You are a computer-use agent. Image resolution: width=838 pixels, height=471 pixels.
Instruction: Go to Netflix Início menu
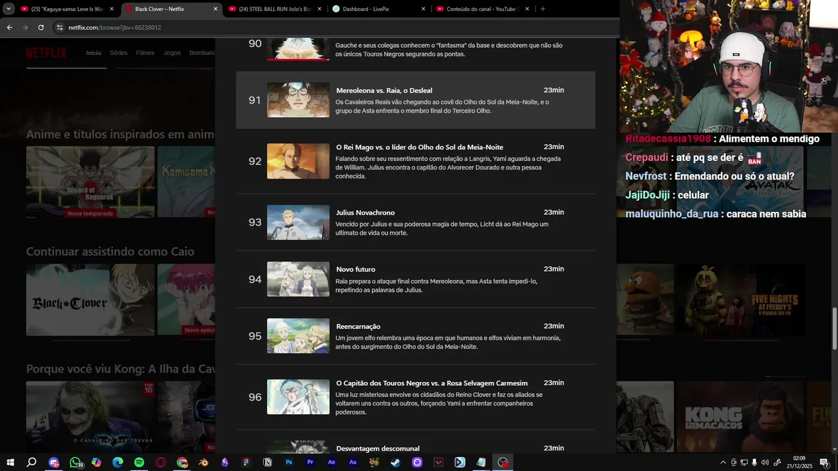(x=94, y=53)
